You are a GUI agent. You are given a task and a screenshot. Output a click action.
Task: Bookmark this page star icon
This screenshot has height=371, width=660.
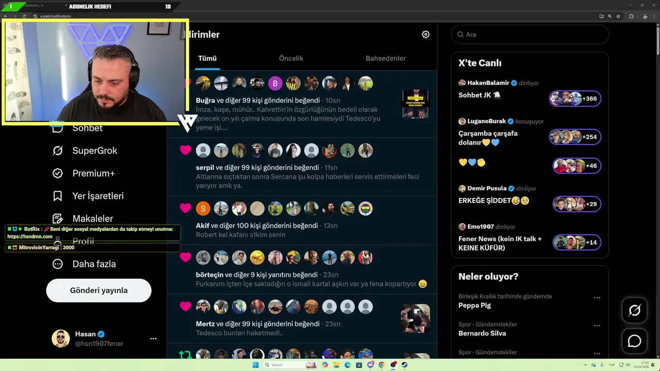click(618, 16)
